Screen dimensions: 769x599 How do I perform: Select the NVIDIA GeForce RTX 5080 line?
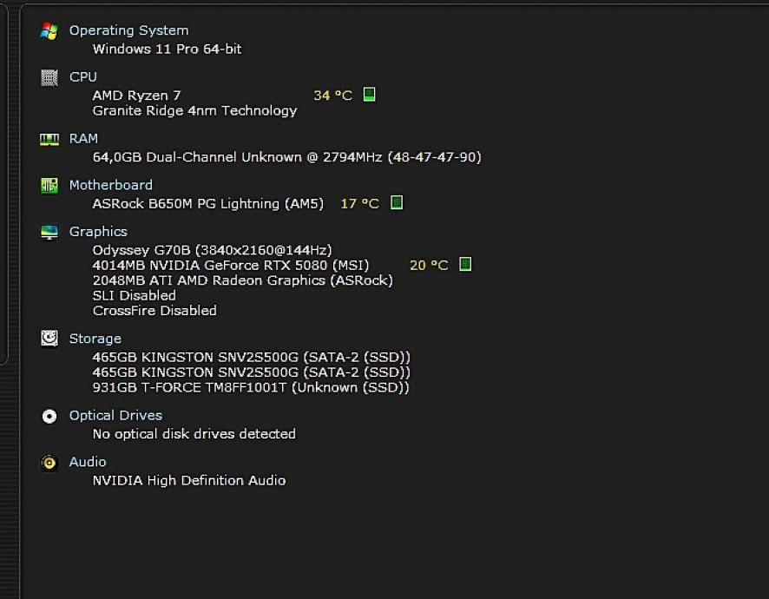click(231, 266)
